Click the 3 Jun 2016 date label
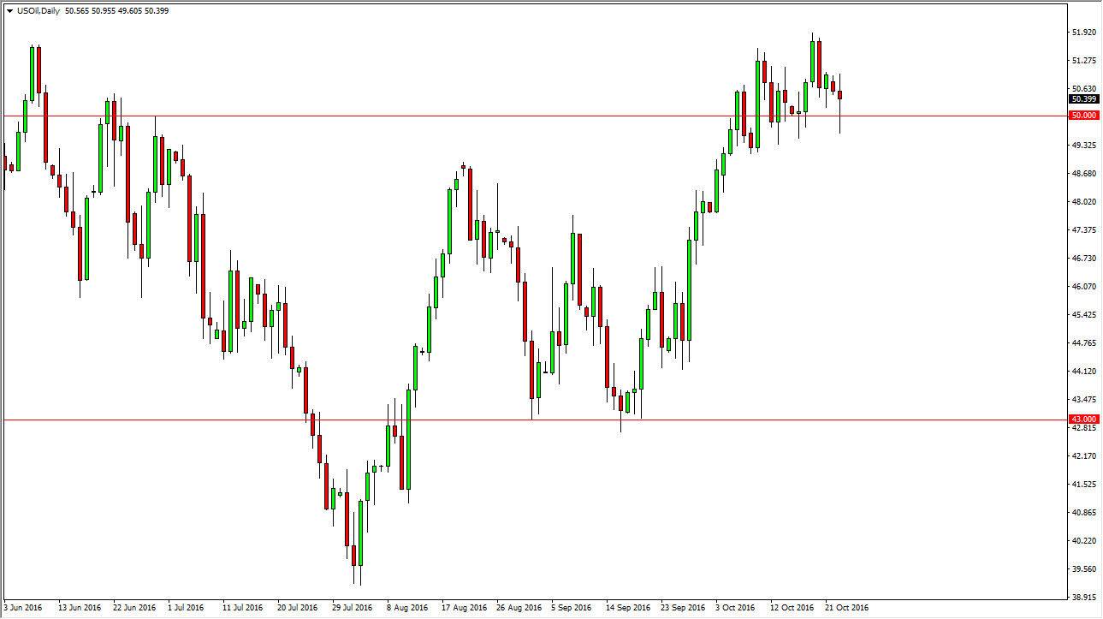The image size is (1103, 619). (x=24, y=608)
